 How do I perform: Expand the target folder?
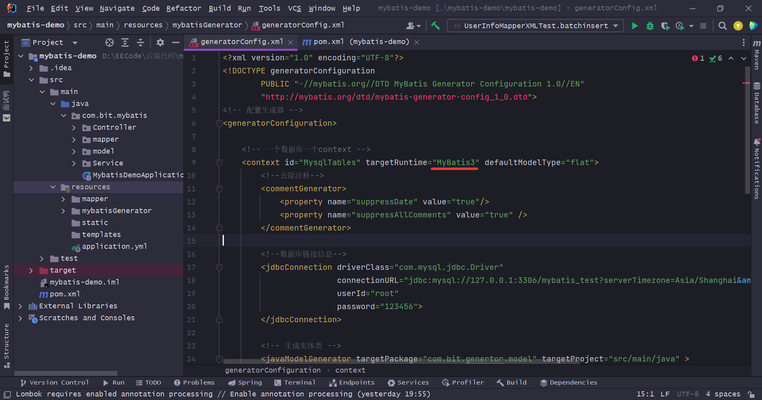[31, 270]
